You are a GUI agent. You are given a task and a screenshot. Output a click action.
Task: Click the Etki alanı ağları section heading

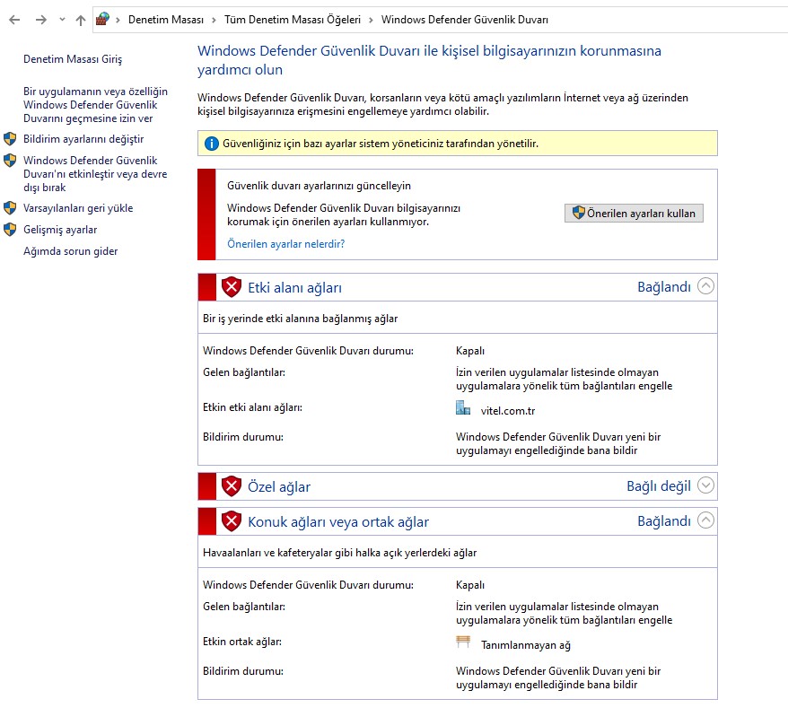(x=294, y=288)
